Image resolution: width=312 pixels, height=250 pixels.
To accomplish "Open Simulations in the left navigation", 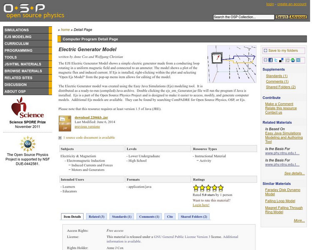I will click(27, 30).
